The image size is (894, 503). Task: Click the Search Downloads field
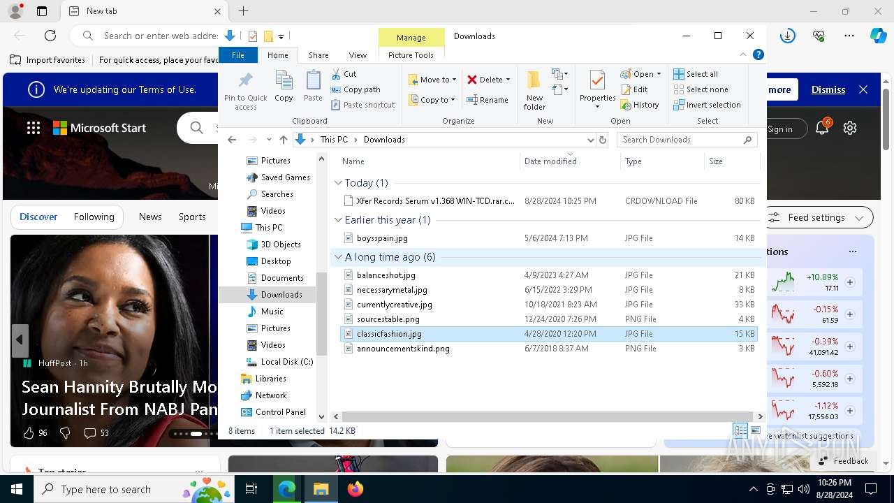(687, 140)
